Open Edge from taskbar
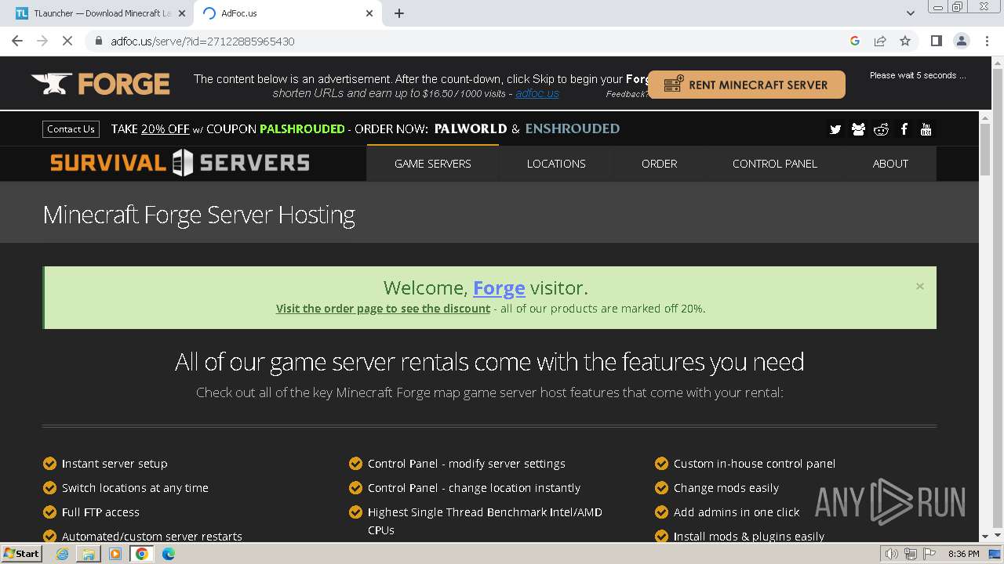1004x564 pixels. coord(169,554)
